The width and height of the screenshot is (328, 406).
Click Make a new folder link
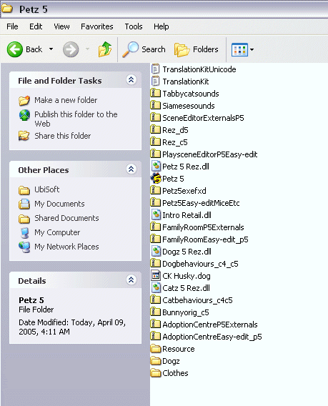tap(66, 100)
